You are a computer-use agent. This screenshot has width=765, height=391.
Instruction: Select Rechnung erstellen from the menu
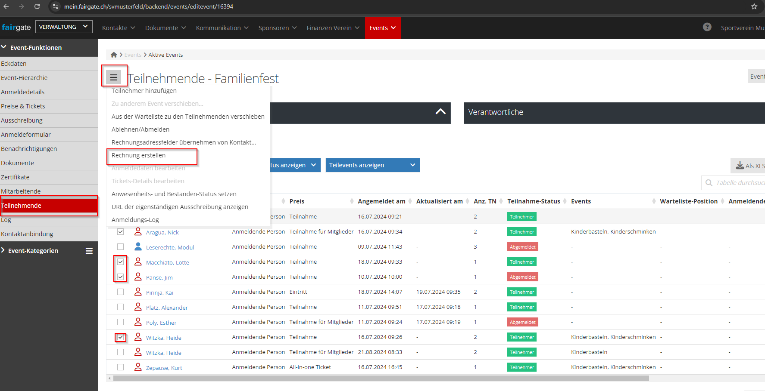click(138, 155)
